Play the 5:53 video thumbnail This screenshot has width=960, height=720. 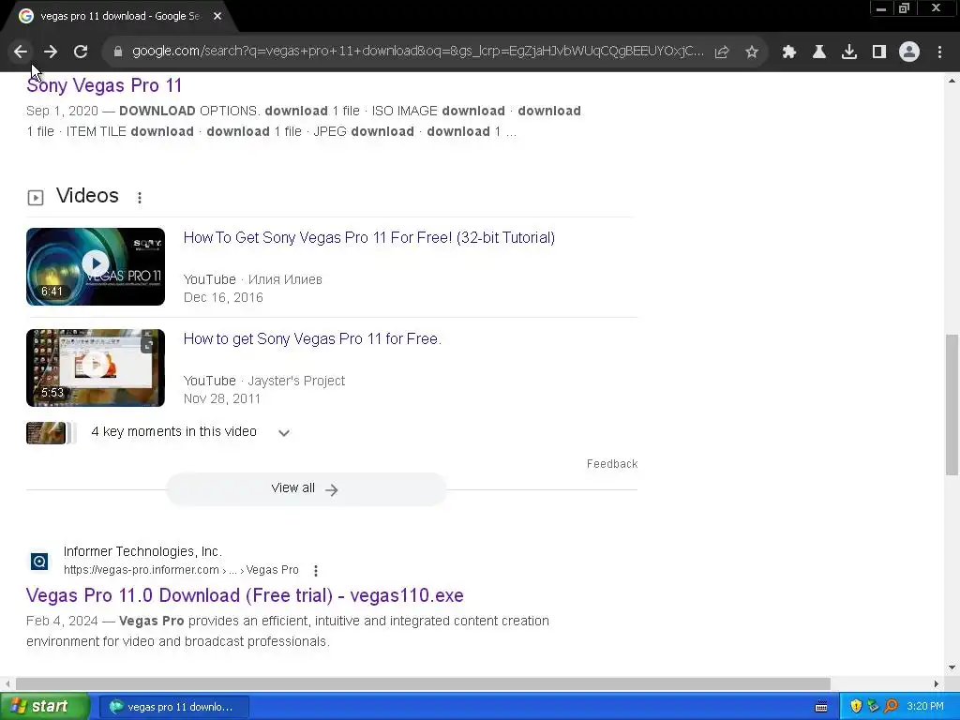tap(96, 367)
